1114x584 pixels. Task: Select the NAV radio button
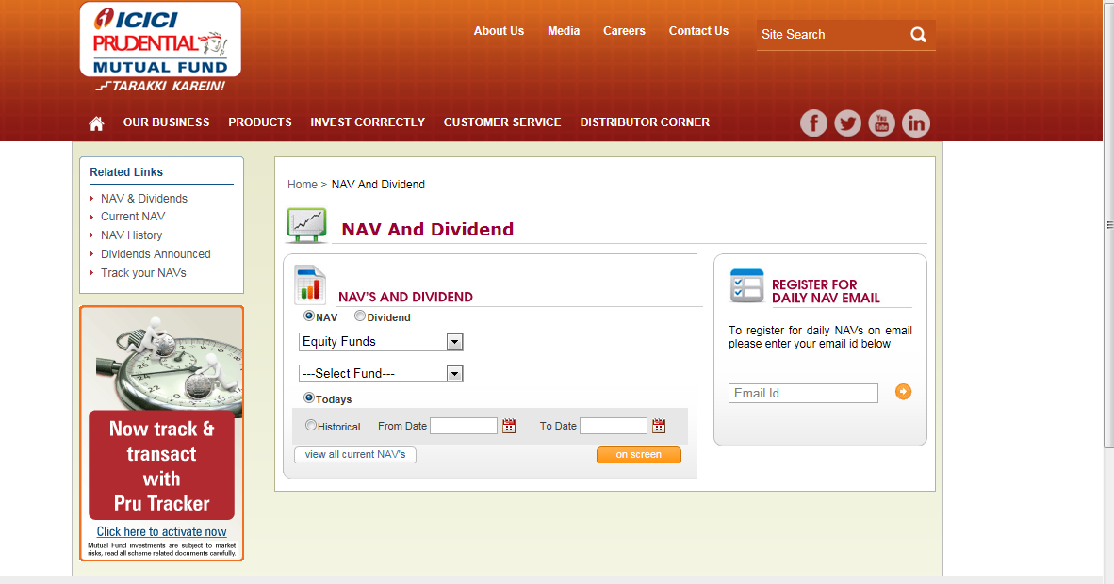click(x=308, y=316)
